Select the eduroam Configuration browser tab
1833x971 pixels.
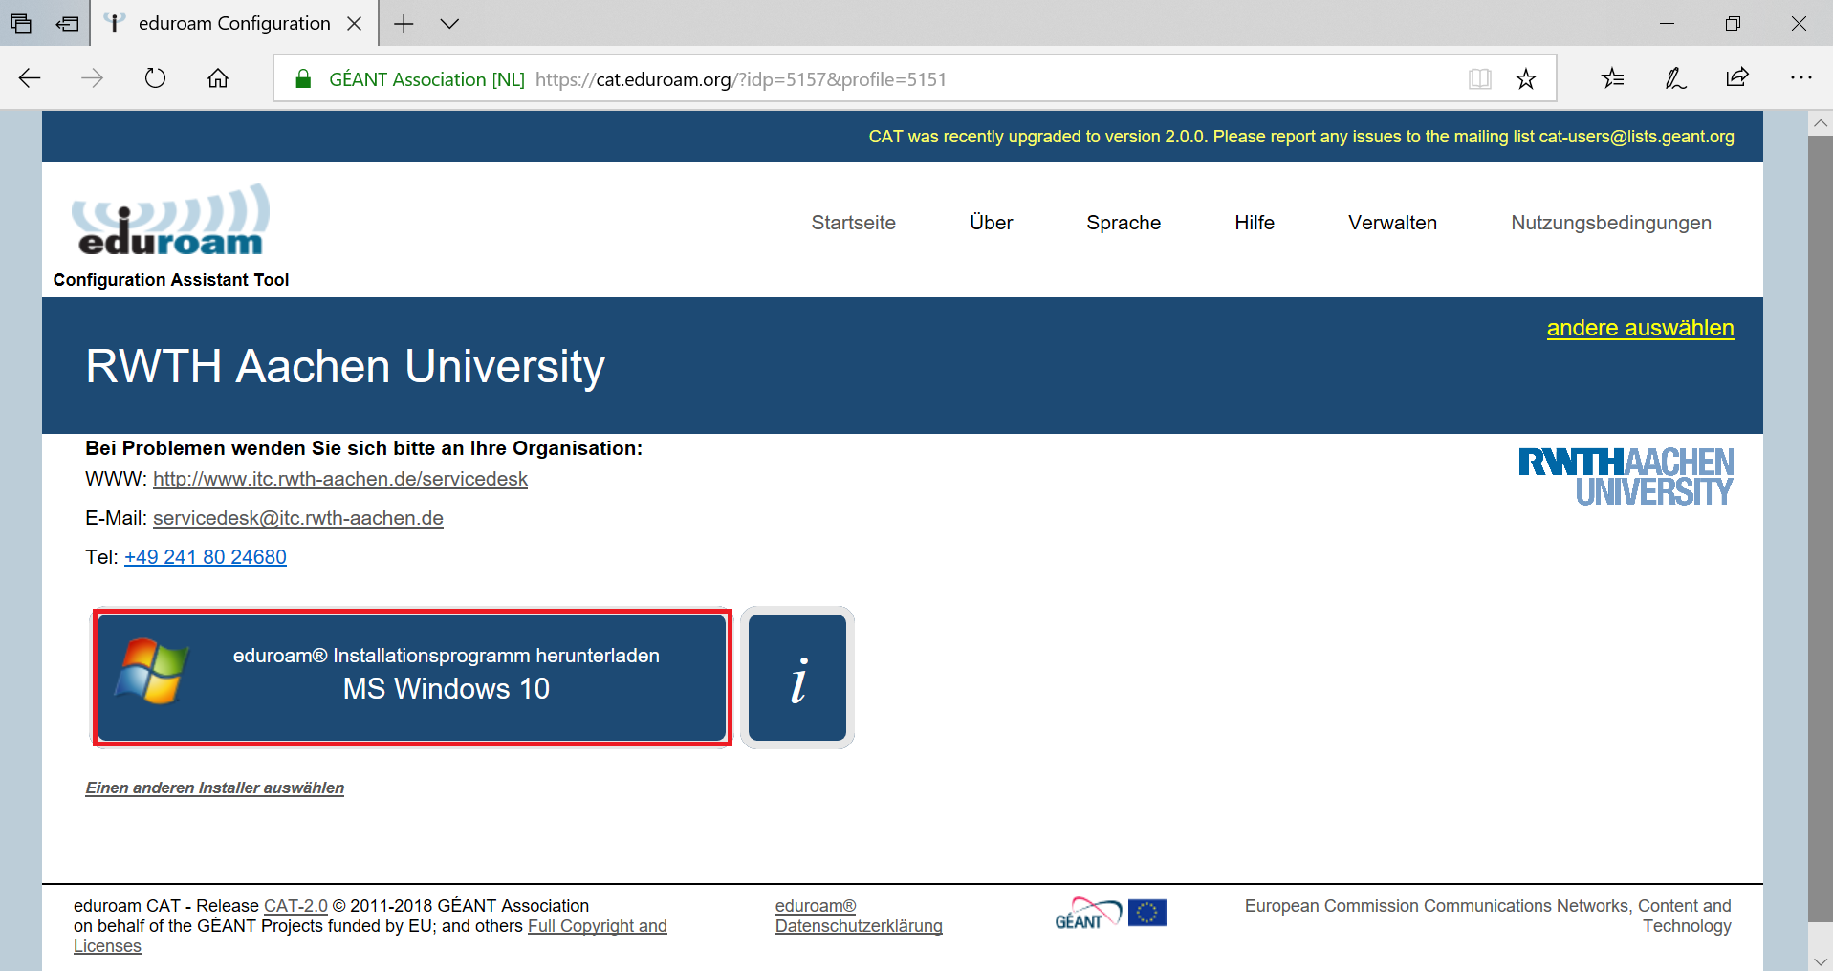point(234,23)
